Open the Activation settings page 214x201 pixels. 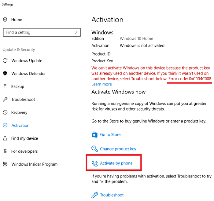pos(20,126)
